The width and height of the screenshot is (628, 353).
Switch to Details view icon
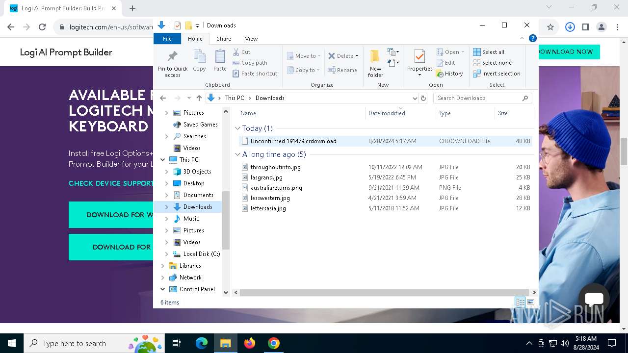(520, 303)
